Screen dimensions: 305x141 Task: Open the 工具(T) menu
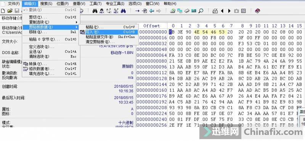click(96, 4)
